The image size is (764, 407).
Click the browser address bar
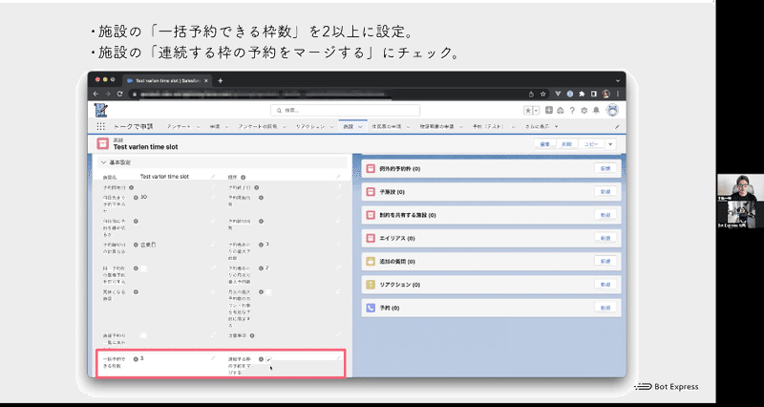click(331, 94)
